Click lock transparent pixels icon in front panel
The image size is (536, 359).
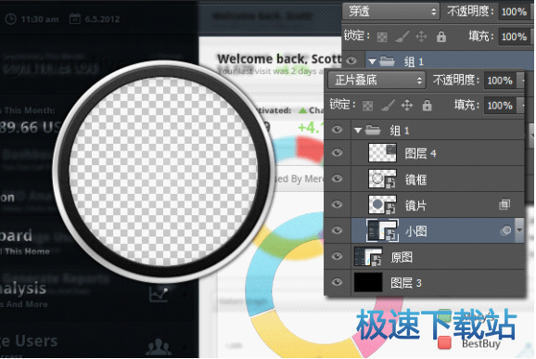pos(367,106)
